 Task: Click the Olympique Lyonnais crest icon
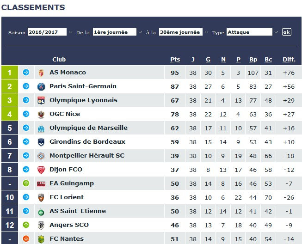click(41, 100)
